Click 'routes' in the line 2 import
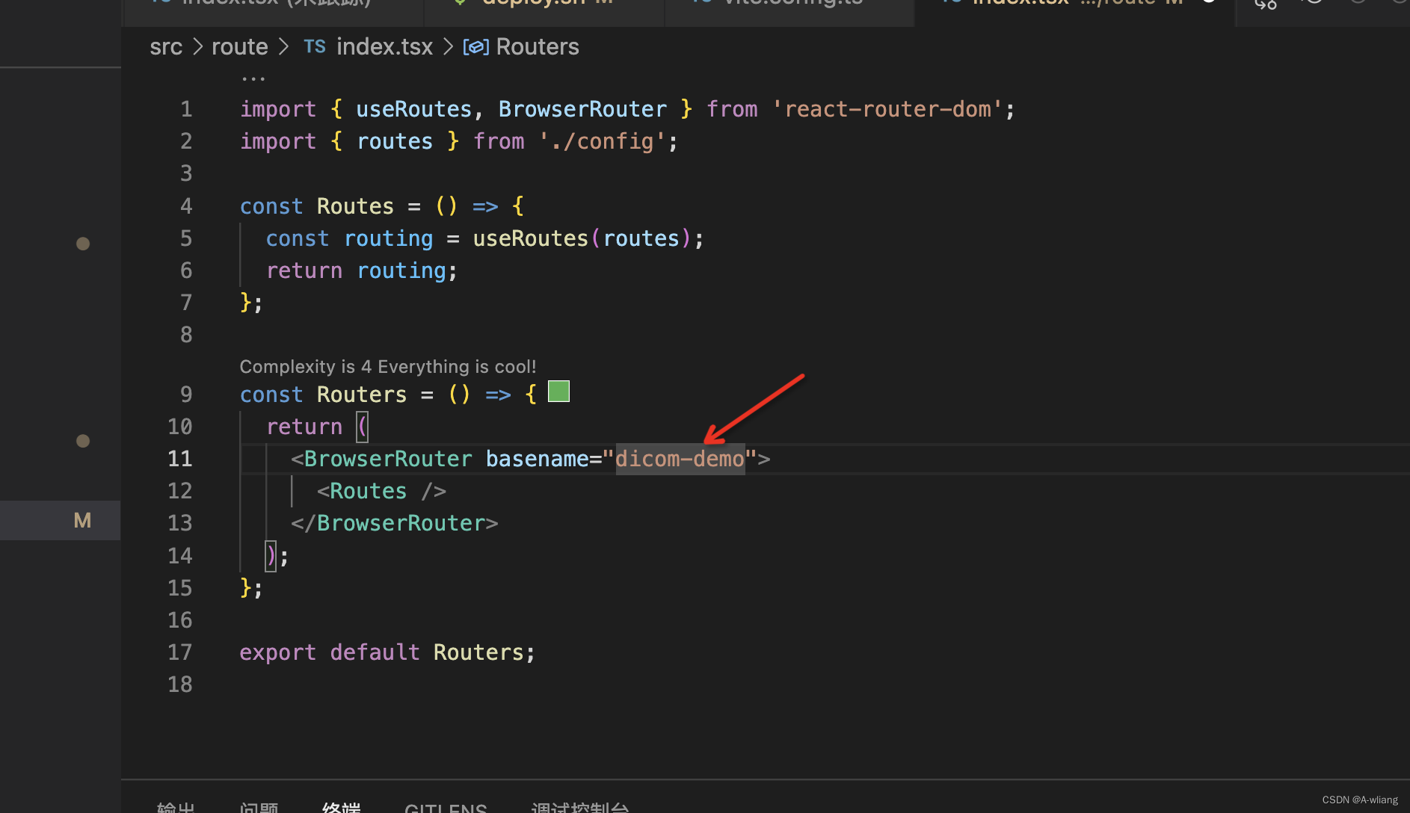This screenshot has height=813, width=1410. point(395,141)
